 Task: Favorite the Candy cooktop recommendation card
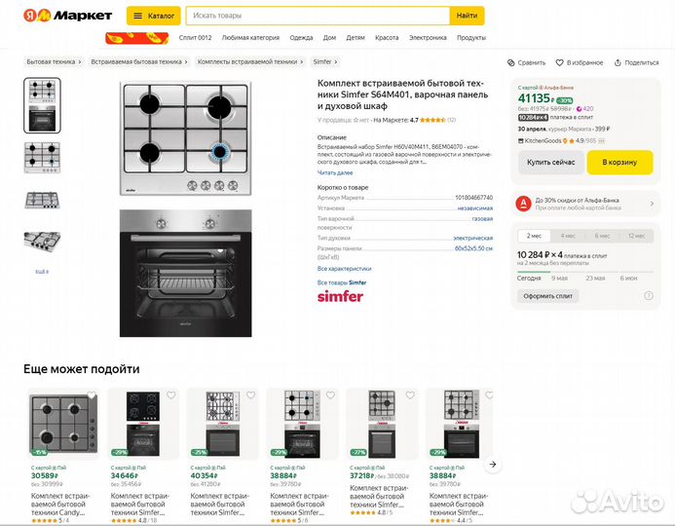92,396
